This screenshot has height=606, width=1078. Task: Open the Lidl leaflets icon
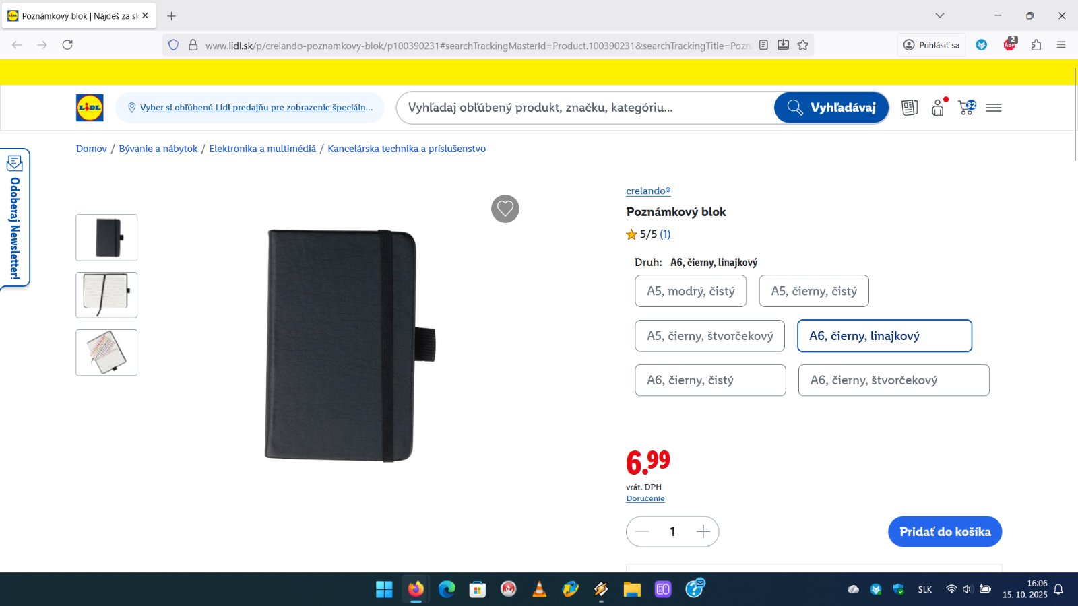[x=910, y=108]
